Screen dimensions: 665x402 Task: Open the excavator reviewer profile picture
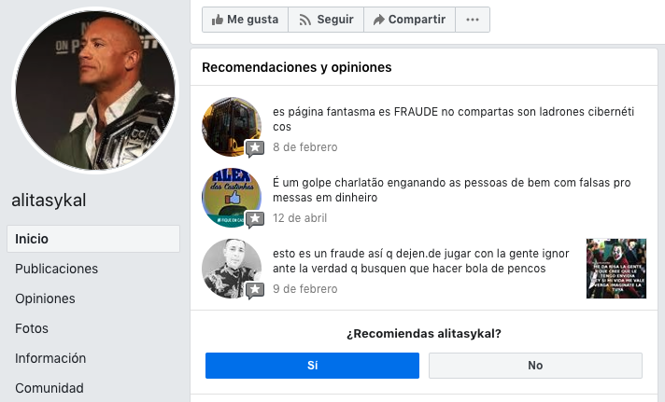(232, 127)
